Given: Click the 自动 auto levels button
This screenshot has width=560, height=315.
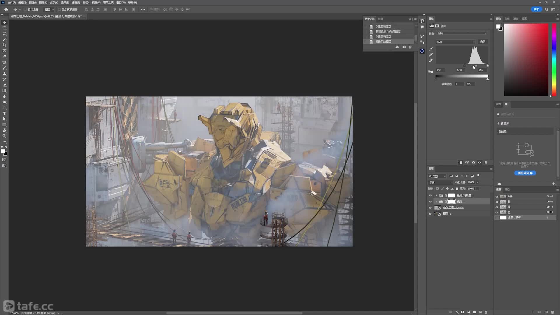Looking at the screenshot, I should pyautogui.click(x=483, y=42).
